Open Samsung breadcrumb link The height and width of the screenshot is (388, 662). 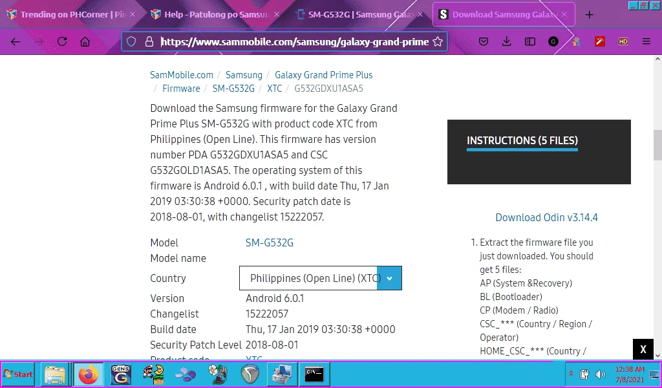(244, 75)
